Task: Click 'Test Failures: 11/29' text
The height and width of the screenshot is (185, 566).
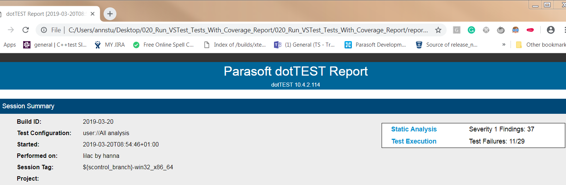Action: (497, 141)
